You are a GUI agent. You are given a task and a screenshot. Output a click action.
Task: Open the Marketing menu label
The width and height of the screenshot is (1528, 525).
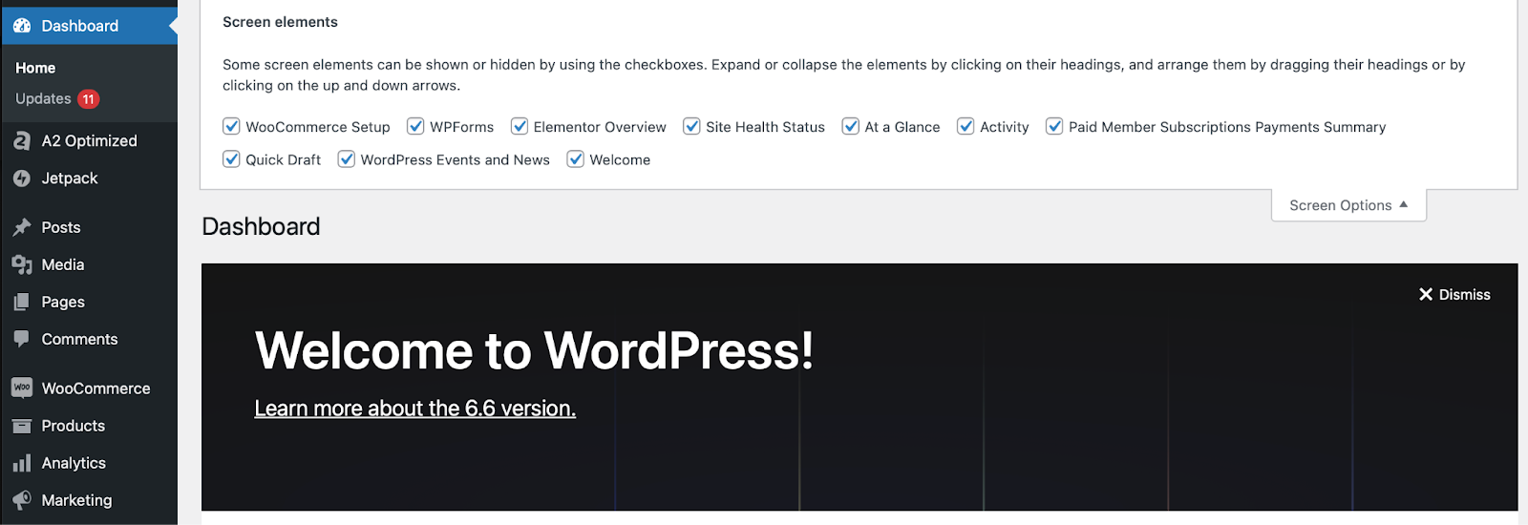click(76, 500)
